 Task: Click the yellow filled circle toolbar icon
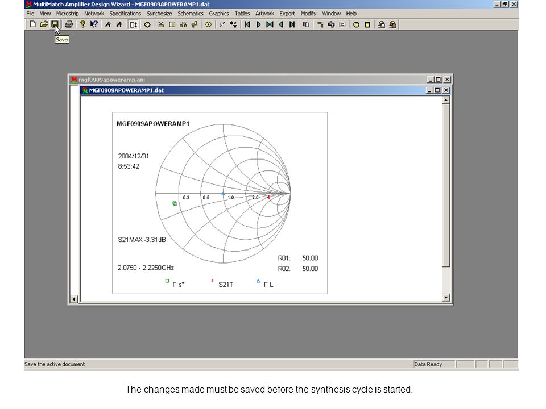(x=356, y=24)
